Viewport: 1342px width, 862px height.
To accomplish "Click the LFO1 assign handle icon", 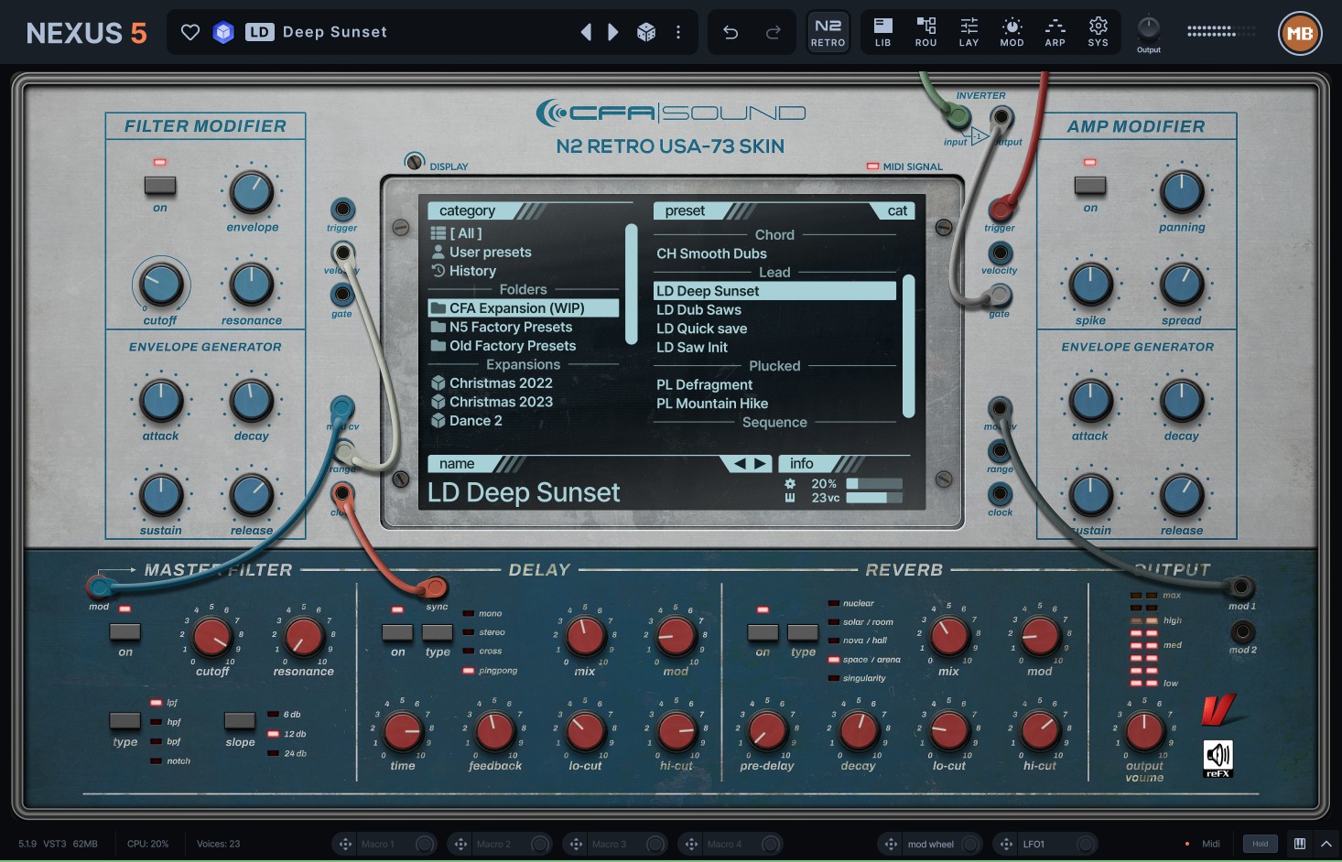I will tap(1006, 844).
